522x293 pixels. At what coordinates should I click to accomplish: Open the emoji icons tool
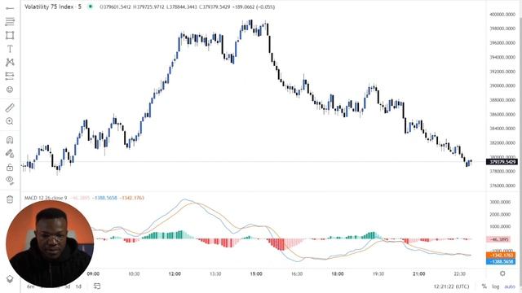point(10,90)
